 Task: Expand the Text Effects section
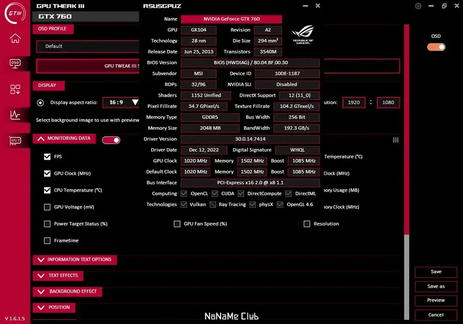58,275
